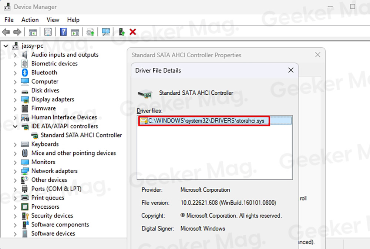Screen dimensions: 370x249
Task: Select the Software components label
Action: point(60,225)
